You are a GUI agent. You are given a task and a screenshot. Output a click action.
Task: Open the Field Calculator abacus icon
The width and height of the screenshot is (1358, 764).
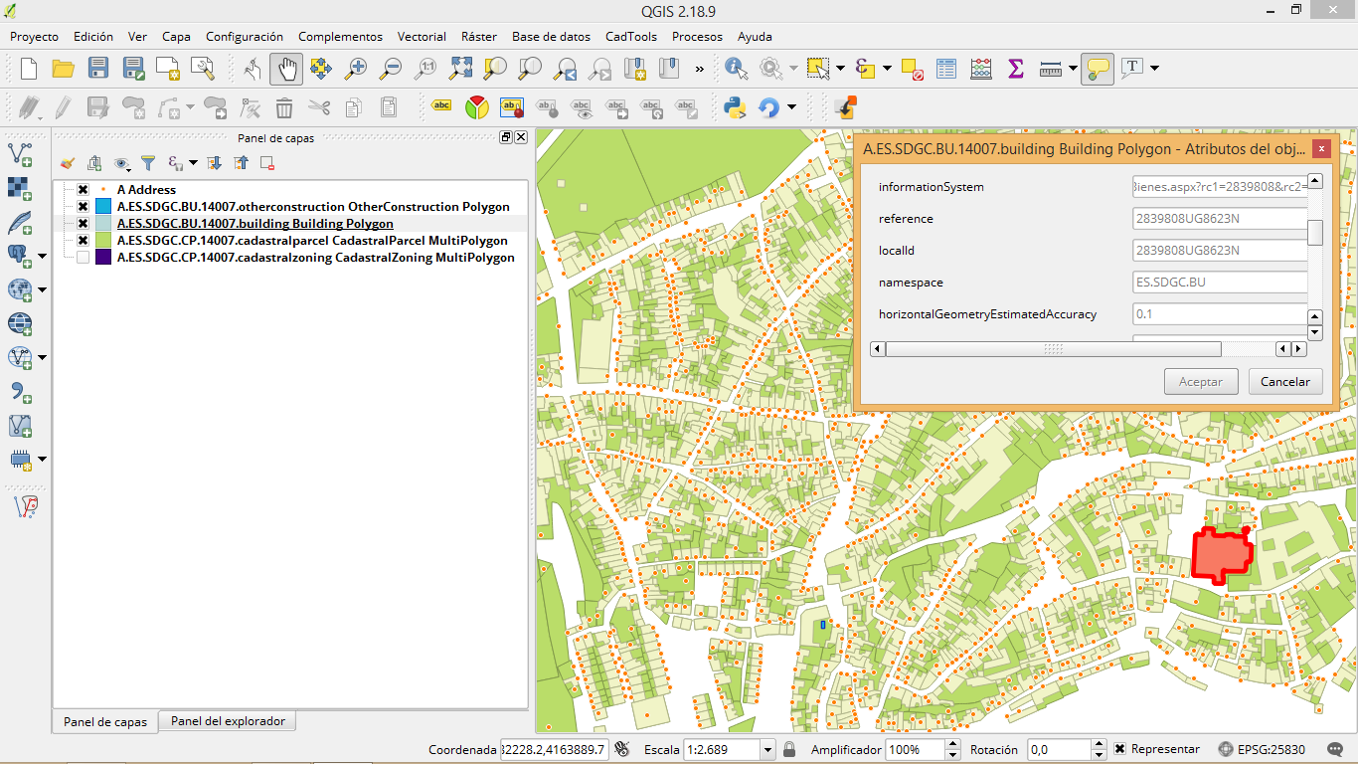(x=980, y=69)
